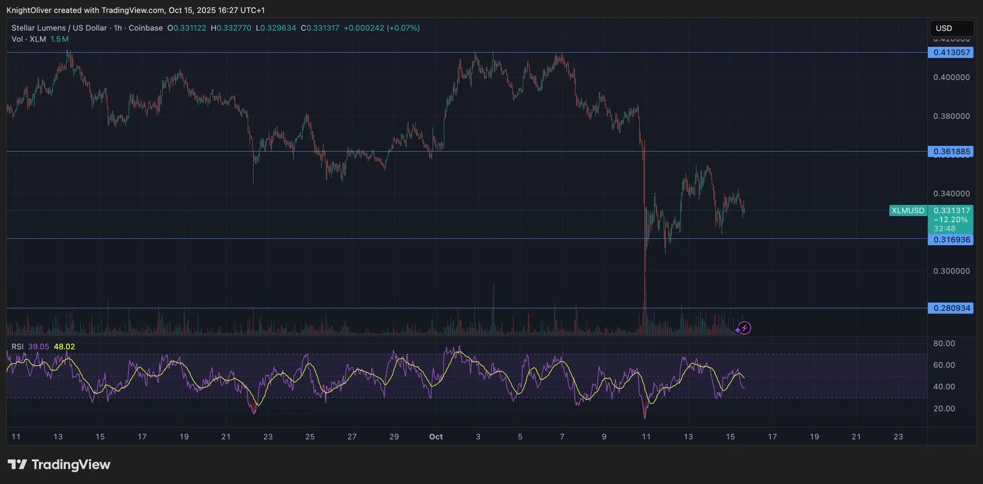Click the Oct label on the time axis
983x484 pixels.
436,437
